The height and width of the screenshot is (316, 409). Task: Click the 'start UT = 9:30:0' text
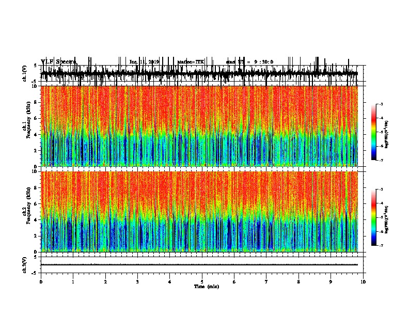pyautogui.click(x=249, y=62)
